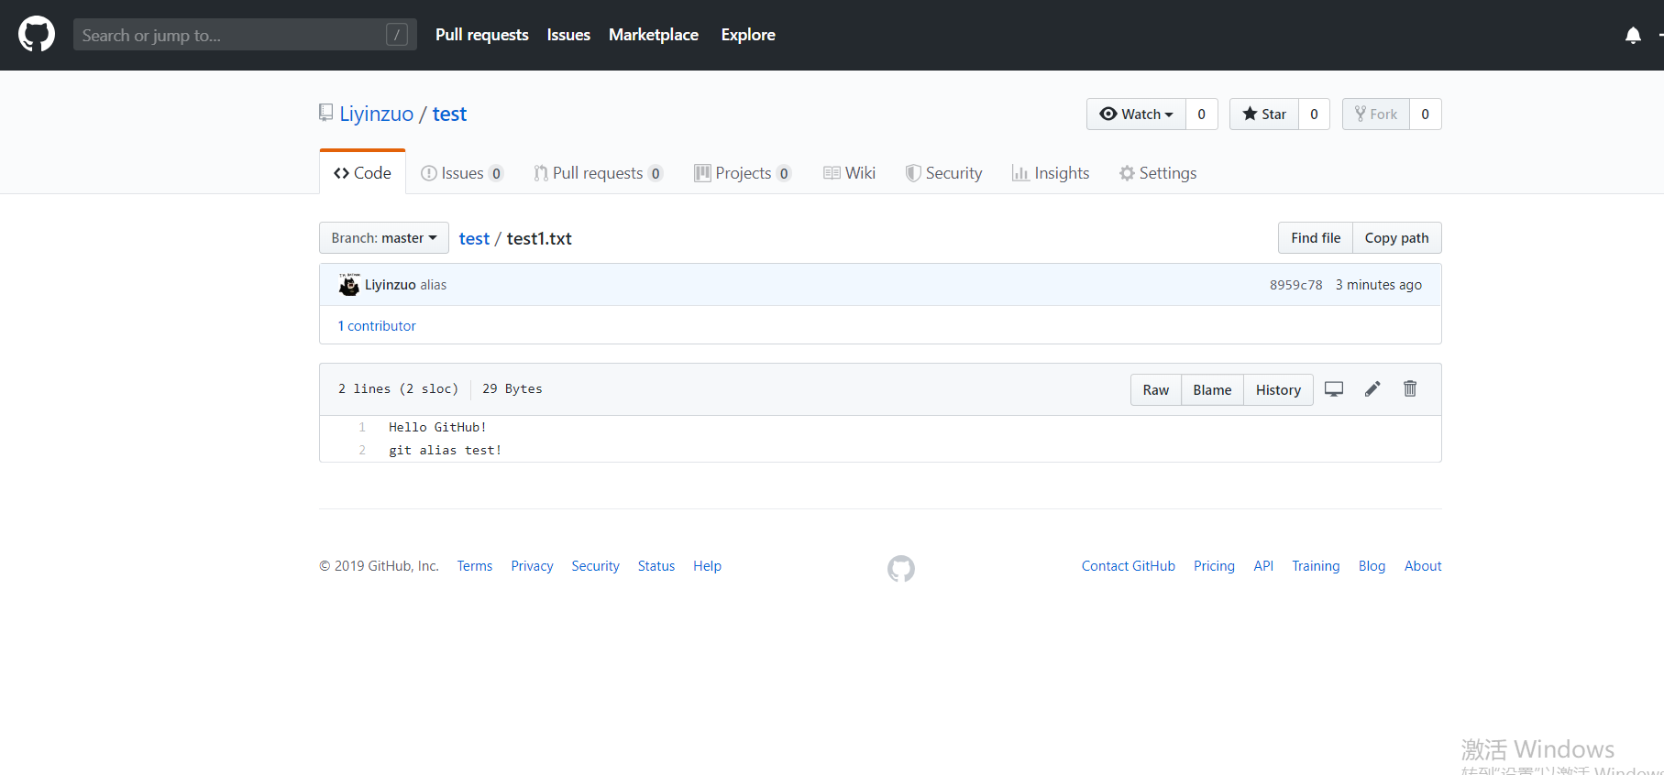Open the Blame view

point(1212,390)
